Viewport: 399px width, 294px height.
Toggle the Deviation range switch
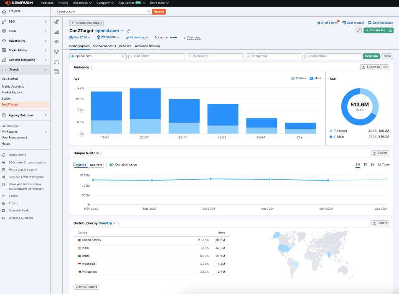point(112,165)
